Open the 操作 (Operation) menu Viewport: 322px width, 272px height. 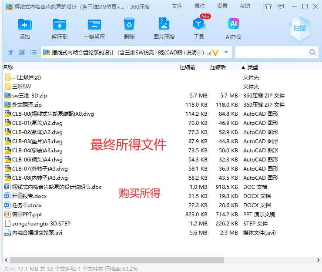pos(200,6)
